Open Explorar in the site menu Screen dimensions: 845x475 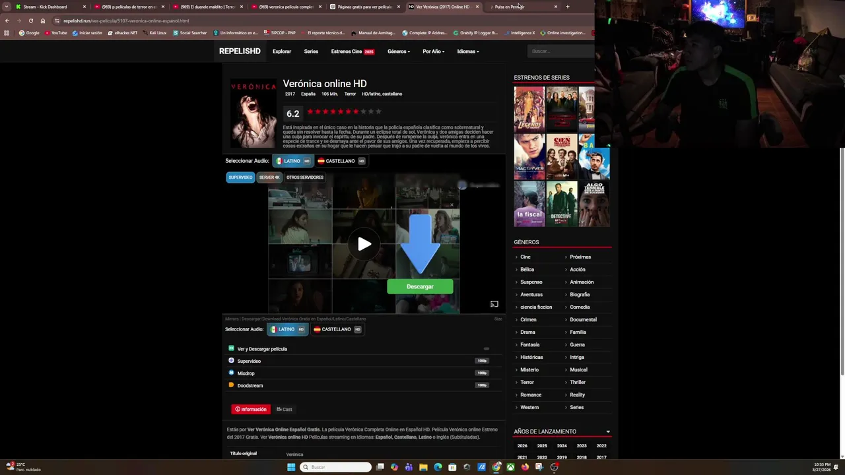click(282, 51)
